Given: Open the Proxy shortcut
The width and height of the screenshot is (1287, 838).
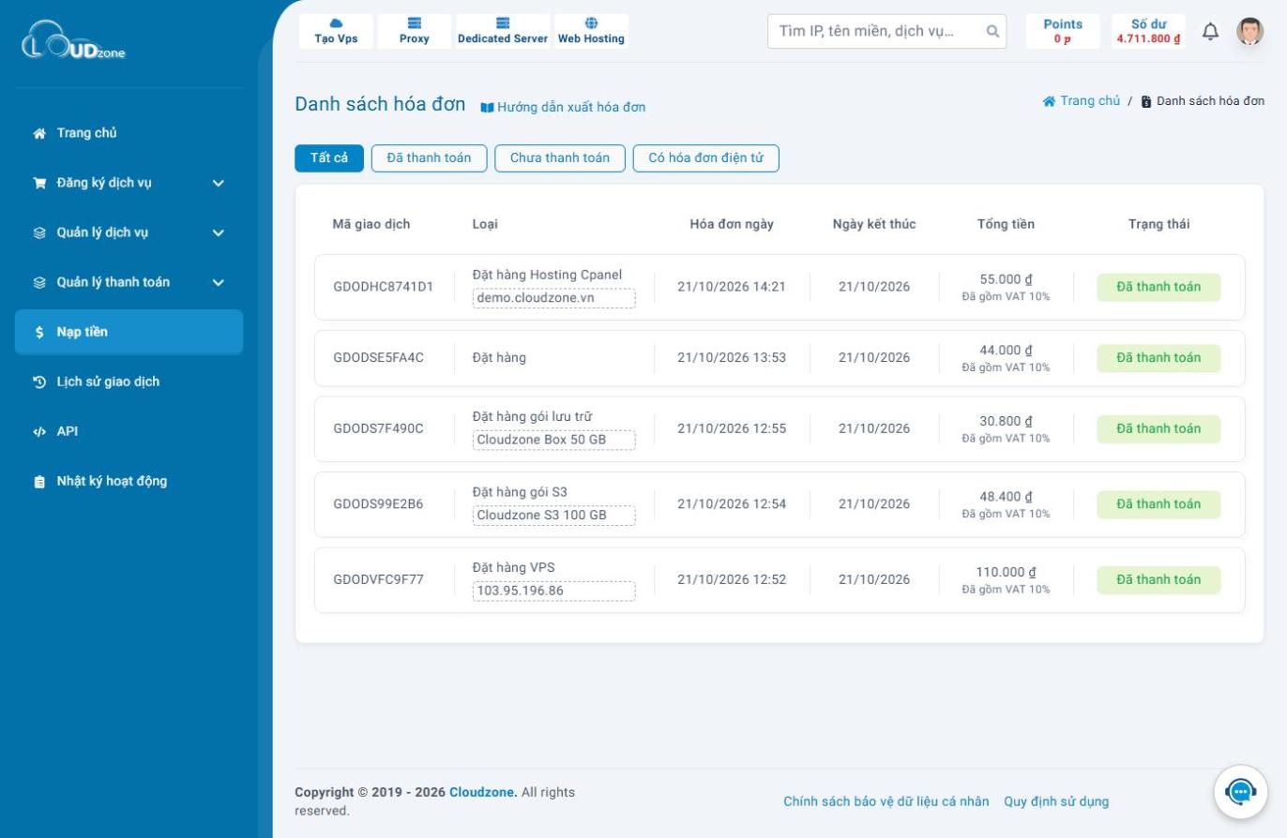Looking at the screenshot, I should click(414, 31).
